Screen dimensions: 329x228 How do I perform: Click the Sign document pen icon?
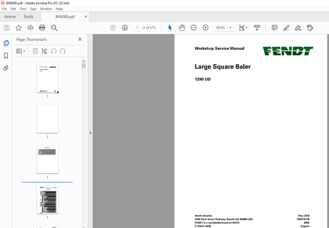pyautogui.click(x=298, y=28)
